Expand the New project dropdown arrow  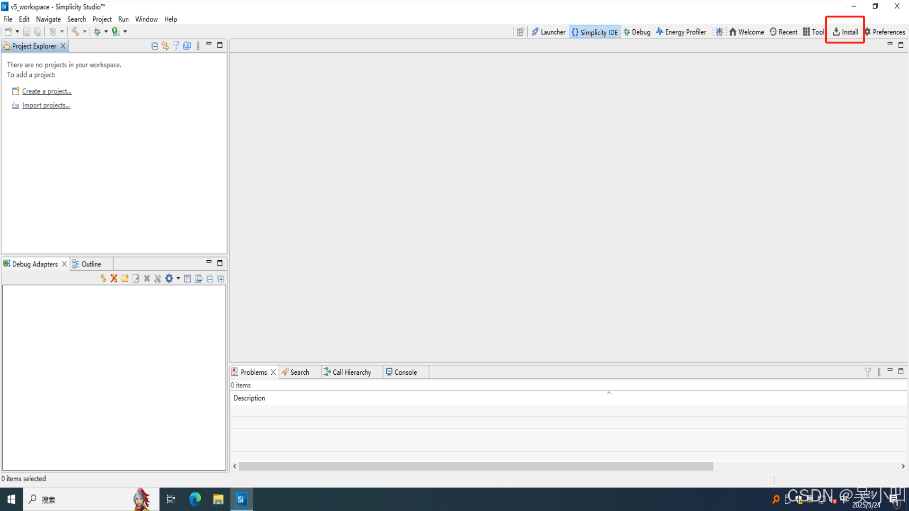pyautogui.click(x=18, y=32)
